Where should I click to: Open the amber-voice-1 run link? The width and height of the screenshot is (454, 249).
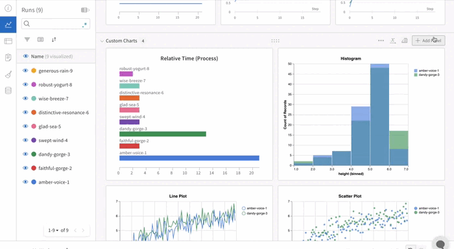[54, 182]
